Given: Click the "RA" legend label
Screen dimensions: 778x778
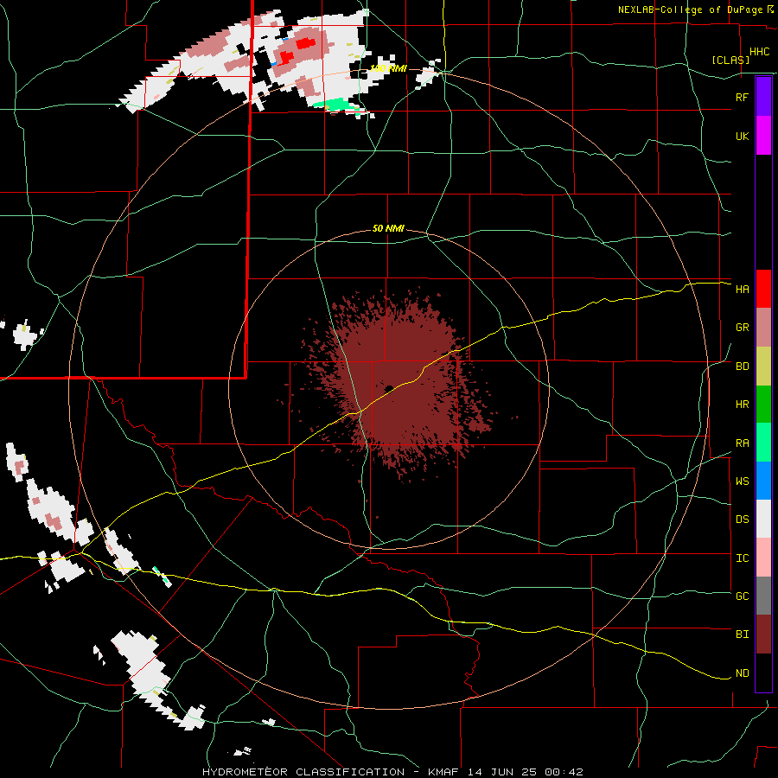Looking at the screenshot, I should point(742,443).
